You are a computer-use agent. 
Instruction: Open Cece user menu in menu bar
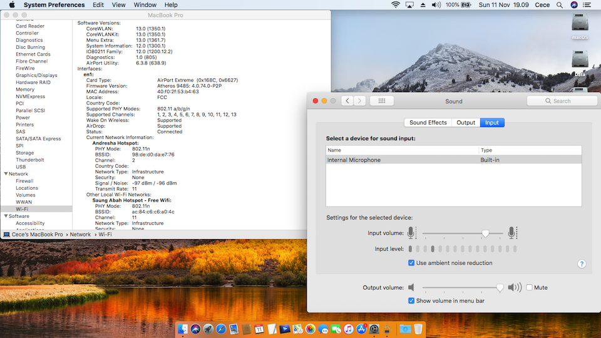pyautogui.click(x=542, y=5)
